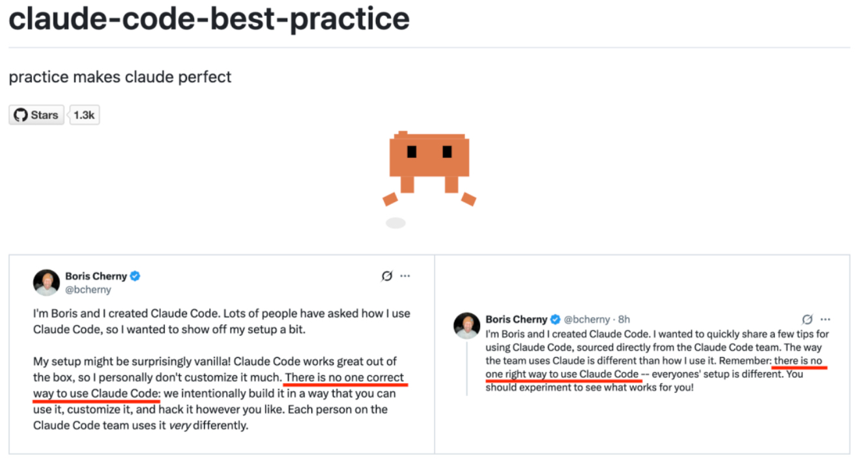
Task: Click the Grok icon on the left tweet
Action: click(387, 276)
